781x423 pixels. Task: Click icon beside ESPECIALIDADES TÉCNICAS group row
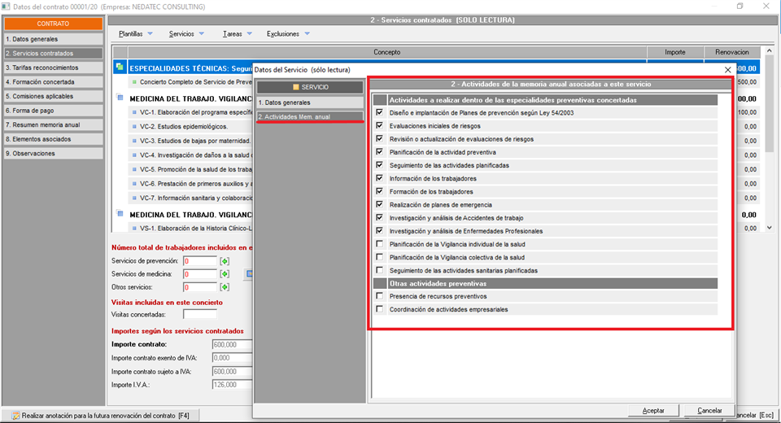[x=120, y=68]
